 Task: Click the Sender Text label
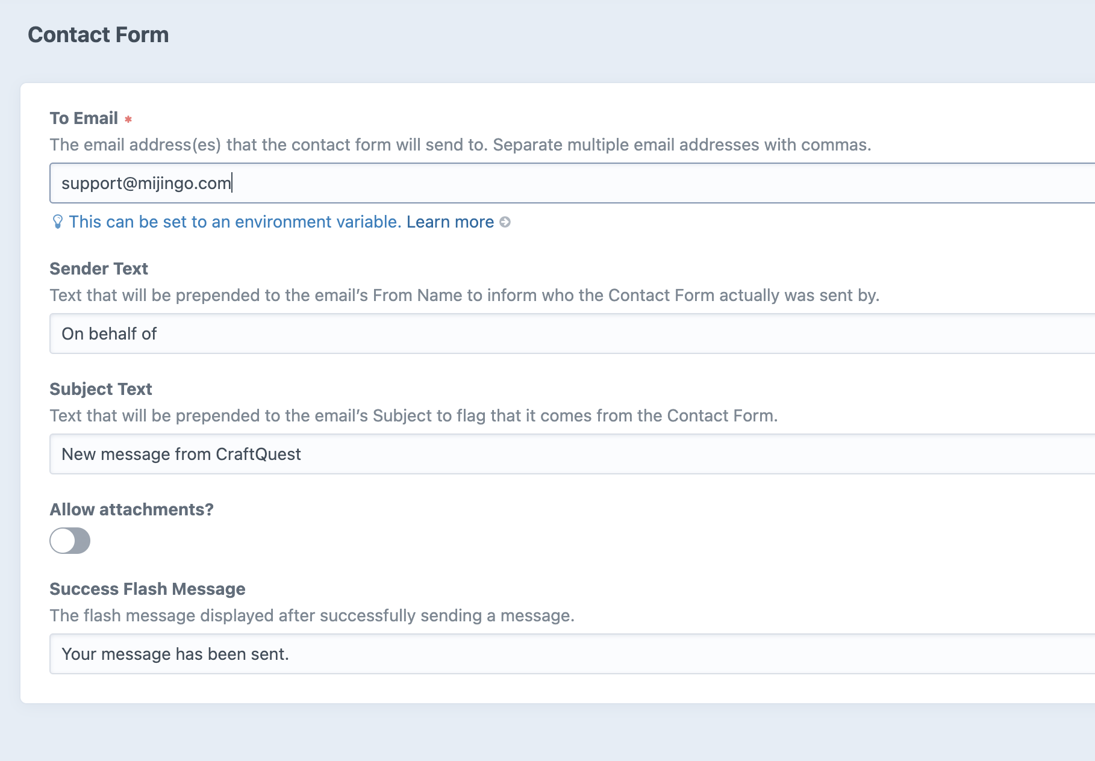[99, 269]
